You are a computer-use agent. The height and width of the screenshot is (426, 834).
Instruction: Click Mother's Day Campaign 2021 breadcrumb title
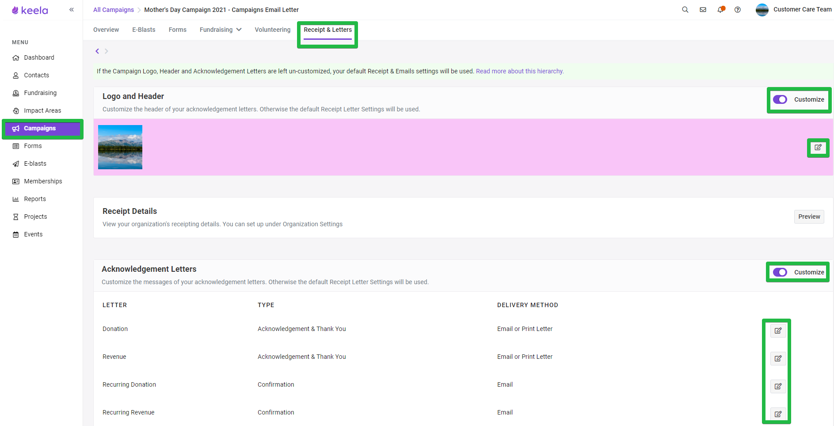221,10
